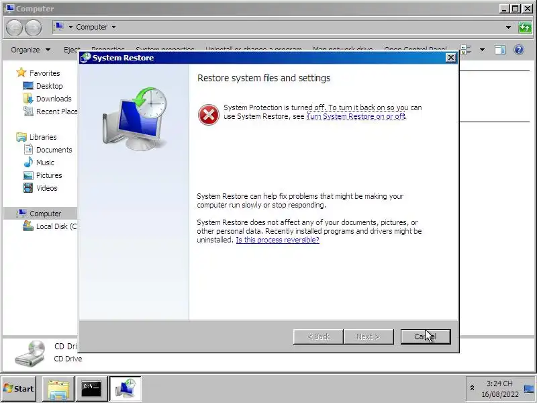Click the Cancel button in System Restore
Screen dimensions: 537x403
[x=426, y=337]
